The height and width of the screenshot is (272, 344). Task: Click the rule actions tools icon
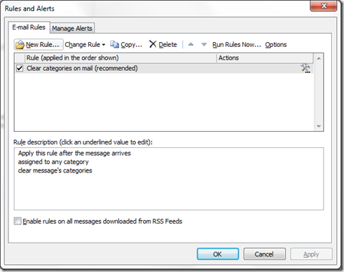click(x=305, y=68)
